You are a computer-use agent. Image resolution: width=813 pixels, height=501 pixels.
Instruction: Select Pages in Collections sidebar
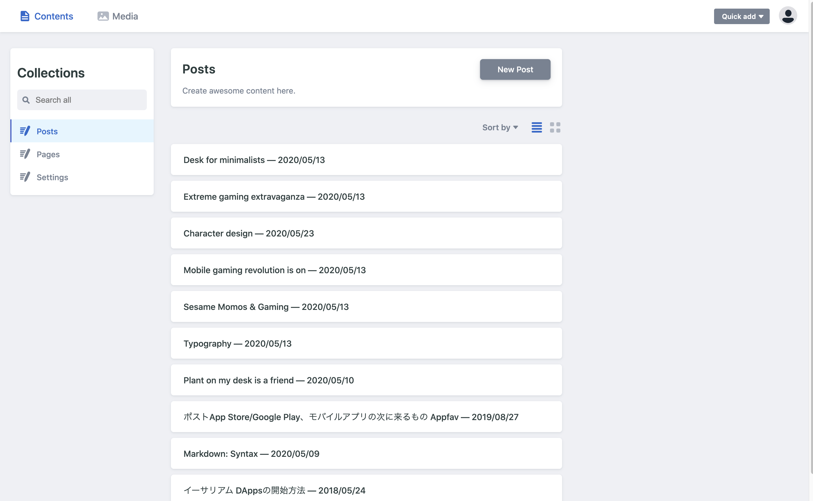tap(48, 154)
